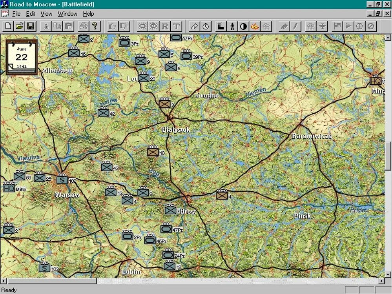Select the 57Pz panzer unit counter
The height and width of the screenshot is (294, 392).
pos(176,37)
